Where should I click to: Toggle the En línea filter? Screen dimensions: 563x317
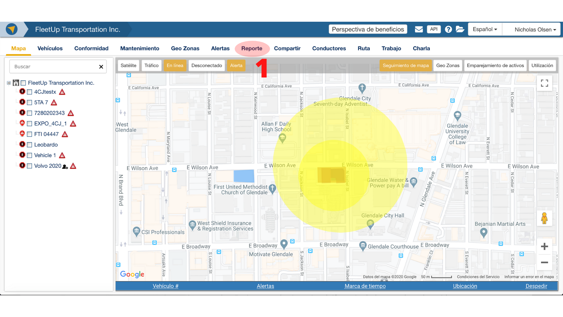(175, 65)
